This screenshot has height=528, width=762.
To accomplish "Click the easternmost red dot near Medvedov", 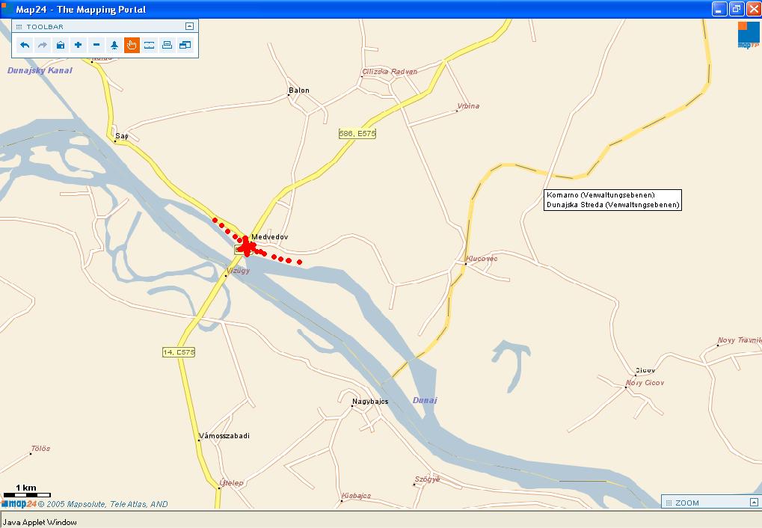I will [x=299, y=262].
